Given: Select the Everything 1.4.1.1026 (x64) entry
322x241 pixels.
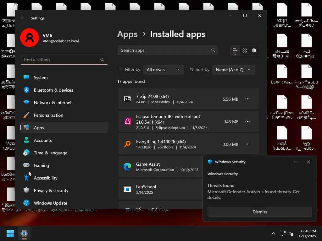Looking at the screenshot, I should coord(189,144).
